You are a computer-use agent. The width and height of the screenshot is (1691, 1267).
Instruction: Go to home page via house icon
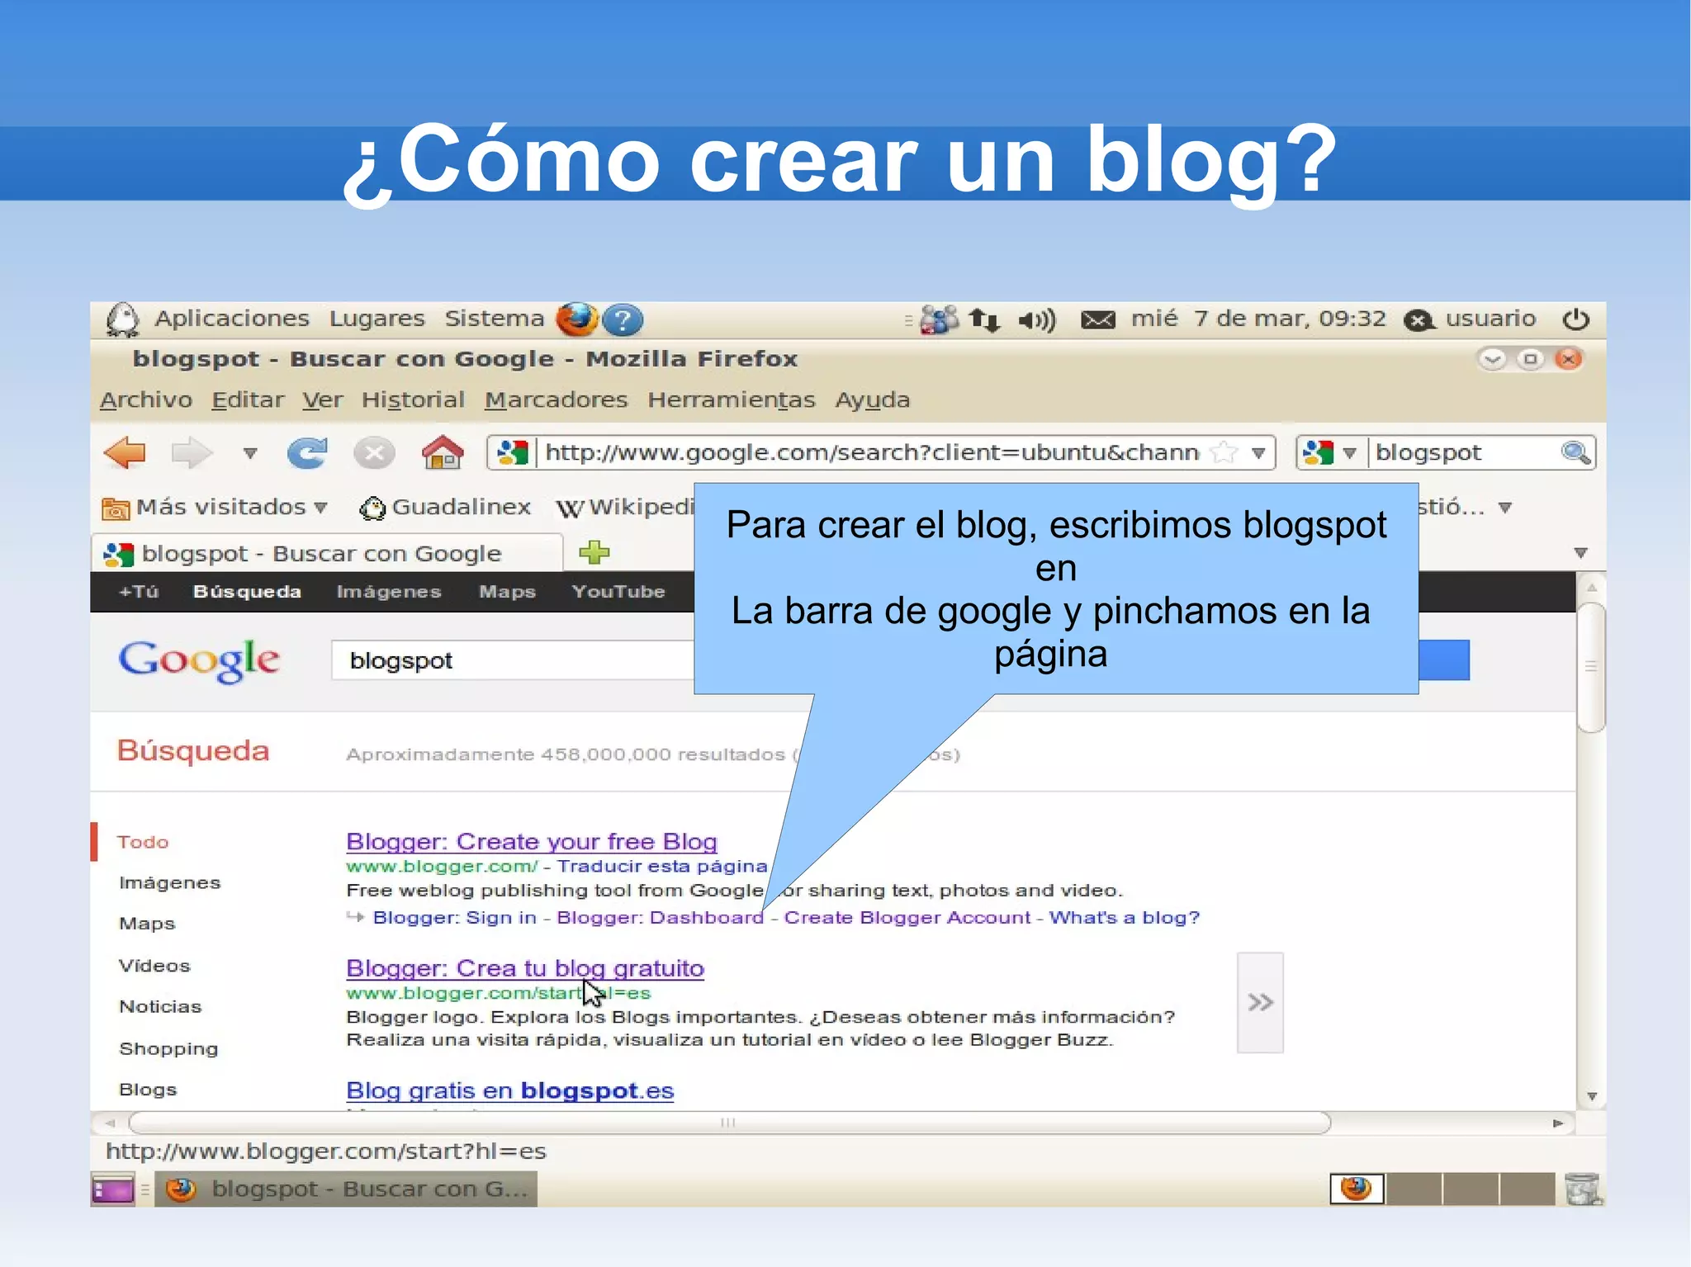click(x=443, y=452)
